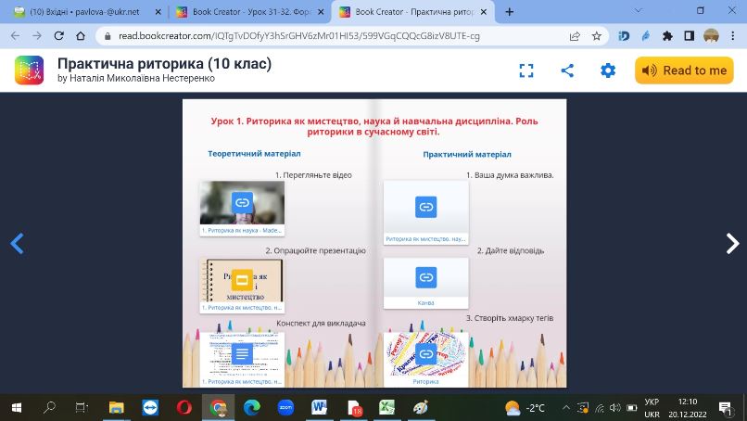Screen dimensions: 747x421
Task: Open the Риторика tag cloud link
Action: coord(426,360)
